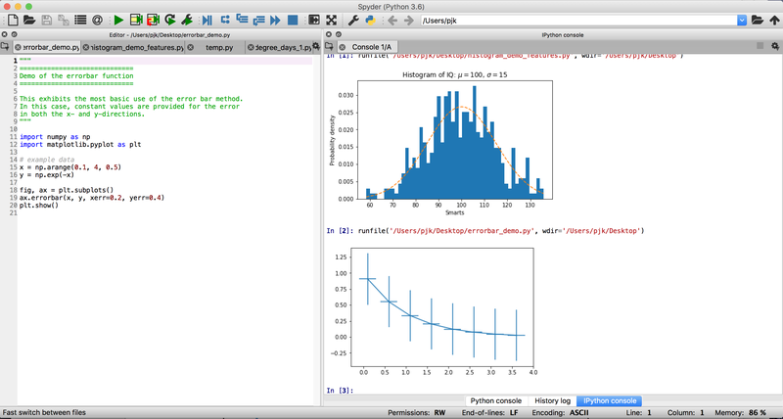The height and width of the screenshot is (419, 783).
Task: Re-run the last script
Action: point(170,20)
